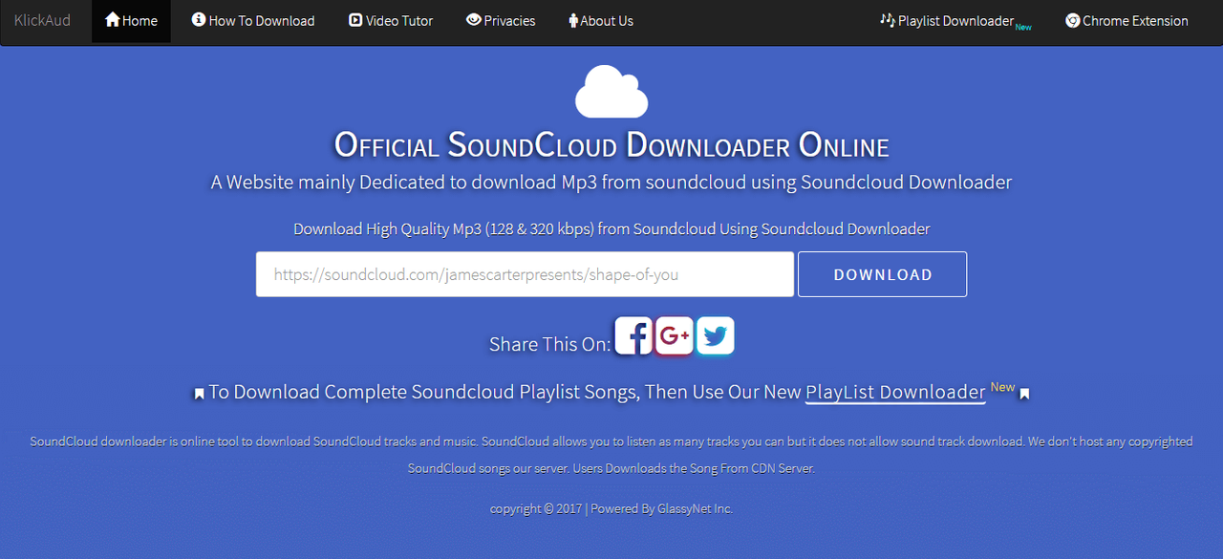Click the 'Official SoundCloud Downloader Online' heading
The width and height of the screenshot is (1223, 559).
(611, 146)
